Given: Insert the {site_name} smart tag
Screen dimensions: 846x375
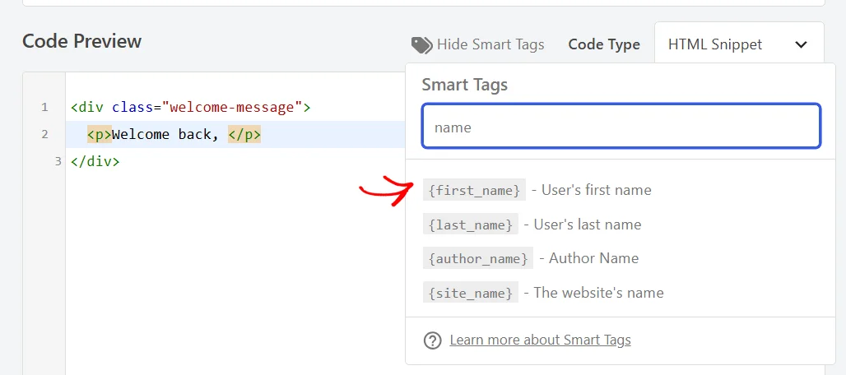Looking at the screenshot, I should tap(470, 293).
